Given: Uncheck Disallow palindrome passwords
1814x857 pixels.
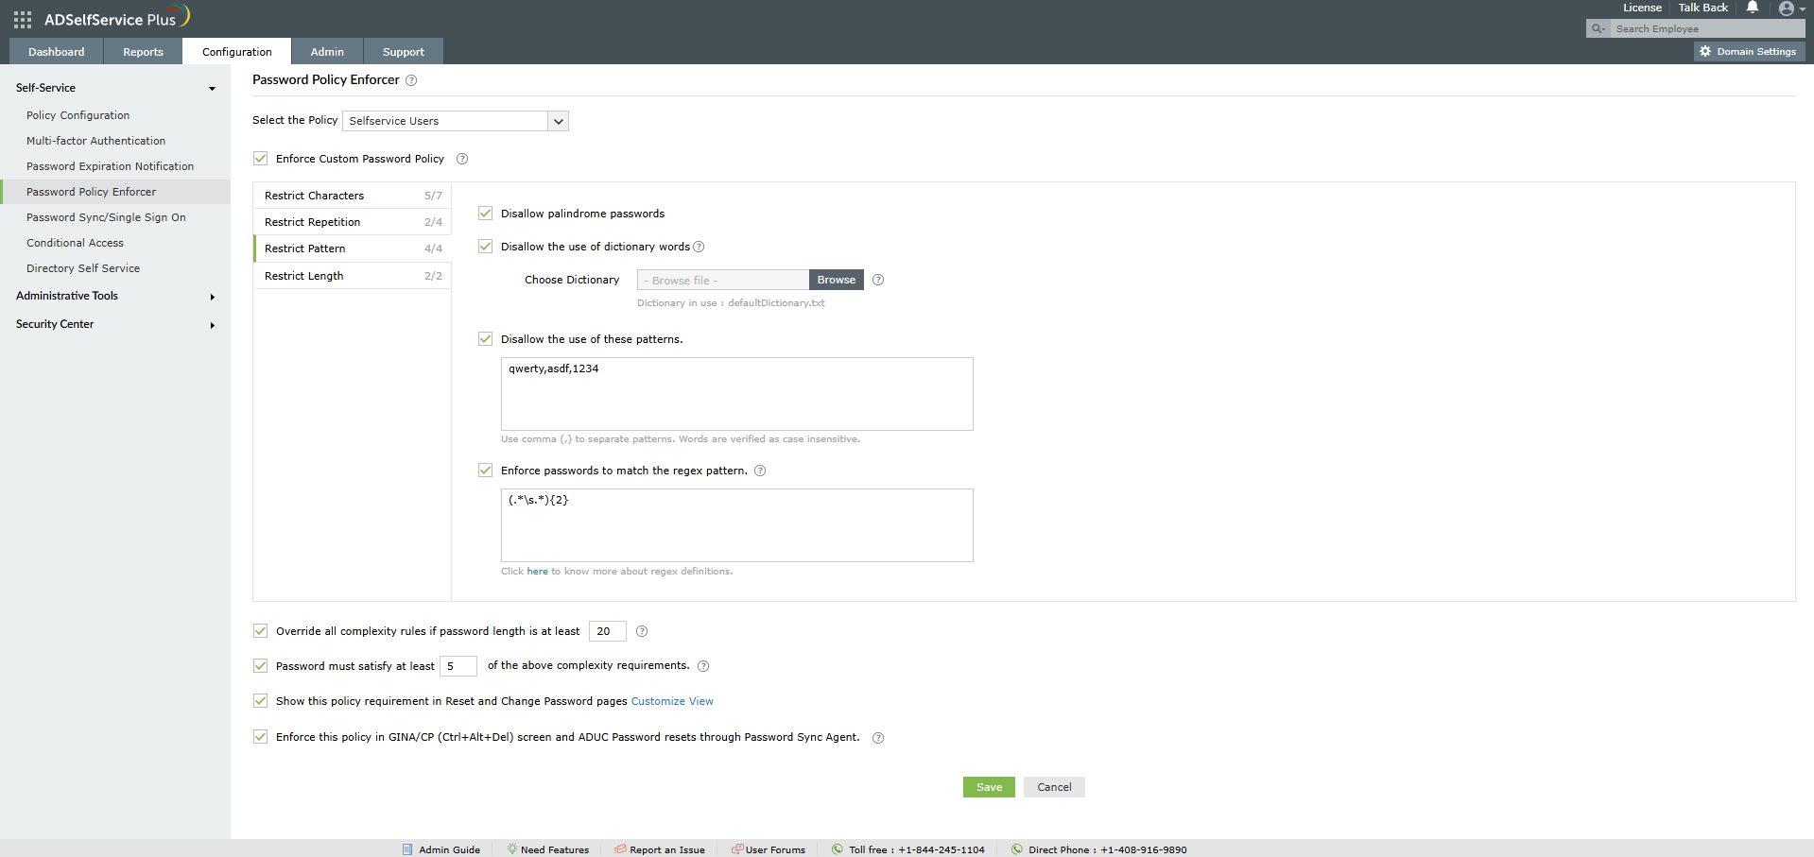Looking at the screenshot, I should click(485, 213).
